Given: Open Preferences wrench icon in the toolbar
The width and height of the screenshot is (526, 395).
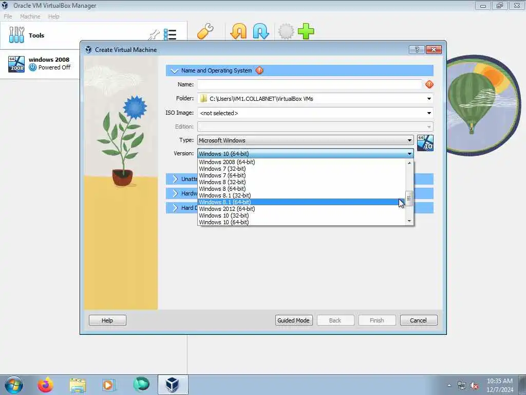Looking at the screenshot, I should pos(205,31).
